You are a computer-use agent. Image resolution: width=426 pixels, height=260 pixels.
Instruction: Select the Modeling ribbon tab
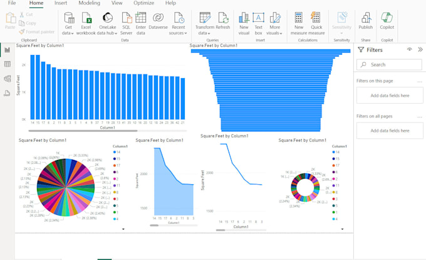[89, 3]
